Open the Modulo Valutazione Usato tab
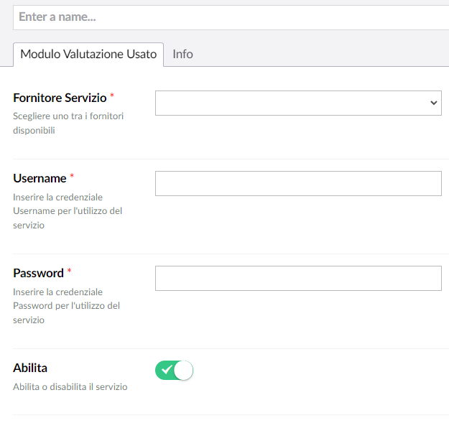The height and width of the screenshot is (441, 449). click(88, 55)
